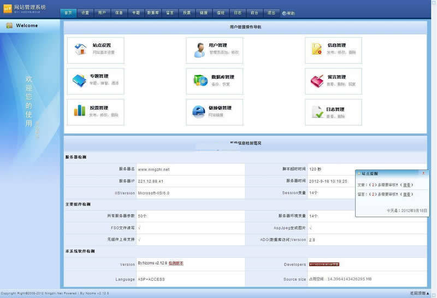The height and width of the screenshot is (298, 437).
Task: Click the bell icon in 站点提醒 popup
Action: [x=359, y=173]
